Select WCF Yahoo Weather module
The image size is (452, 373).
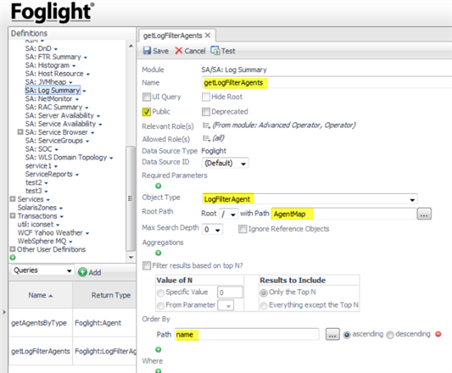point(50,233)
